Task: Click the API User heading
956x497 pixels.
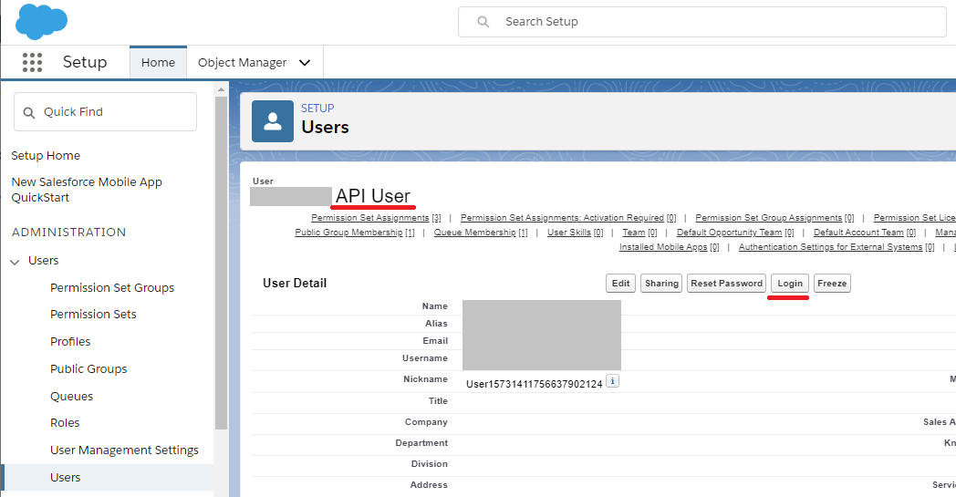Action: click(373, 196)
